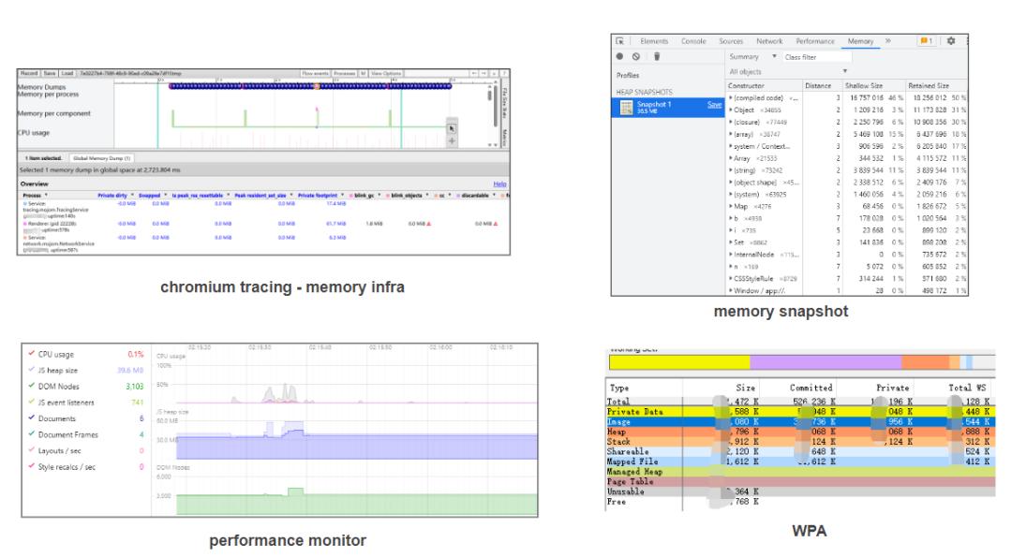Toggle the CPU usage checkbox

[x=31, y=355]
